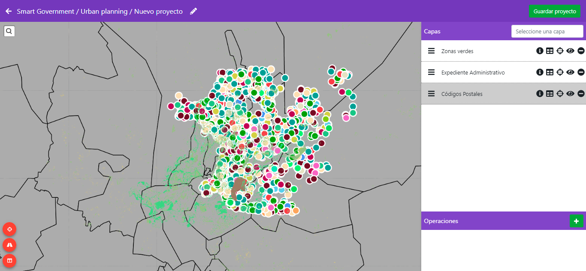Click the back arrow in the header
Screen dimensions: 586x271
(x=8, y=11)
